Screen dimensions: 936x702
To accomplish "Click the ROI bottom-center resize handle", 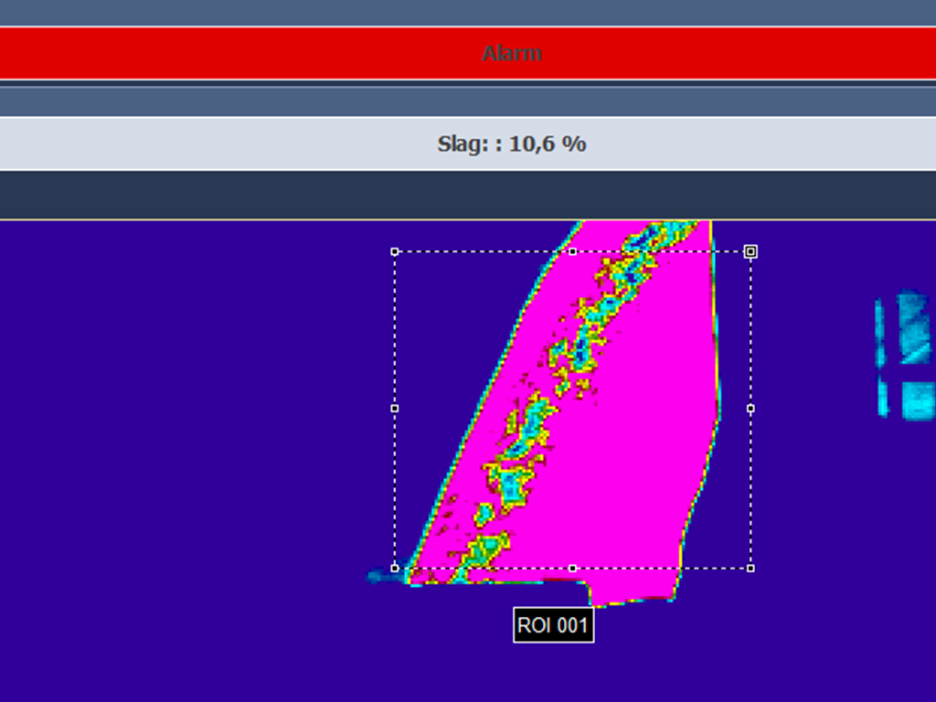I will point(572,568).
